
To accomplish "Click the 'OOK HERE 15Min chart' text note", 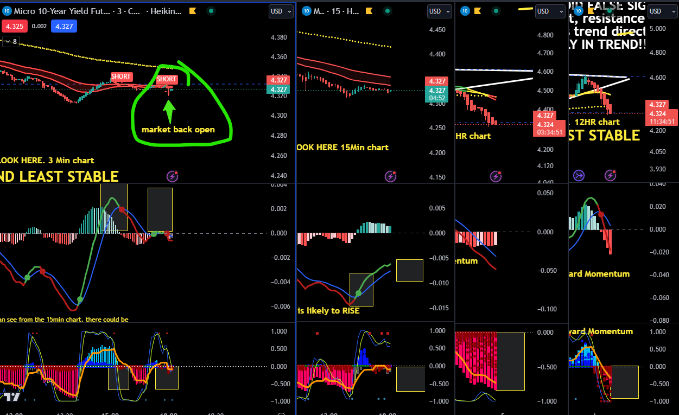I will (343, 148).
